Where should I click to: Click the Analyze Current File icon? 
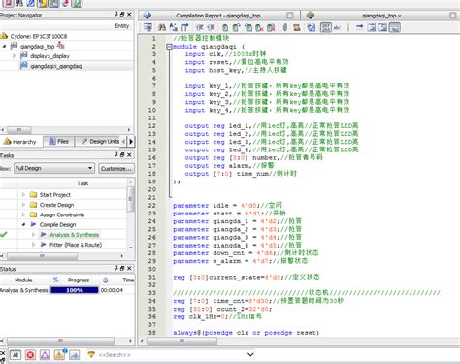point(311,27)
